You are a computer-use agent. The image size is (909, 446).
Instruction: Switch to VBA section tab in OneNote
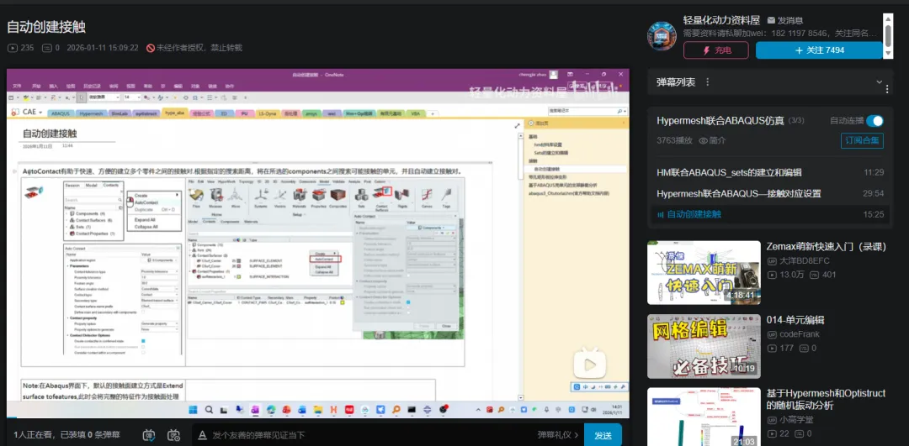click(414, 113)
